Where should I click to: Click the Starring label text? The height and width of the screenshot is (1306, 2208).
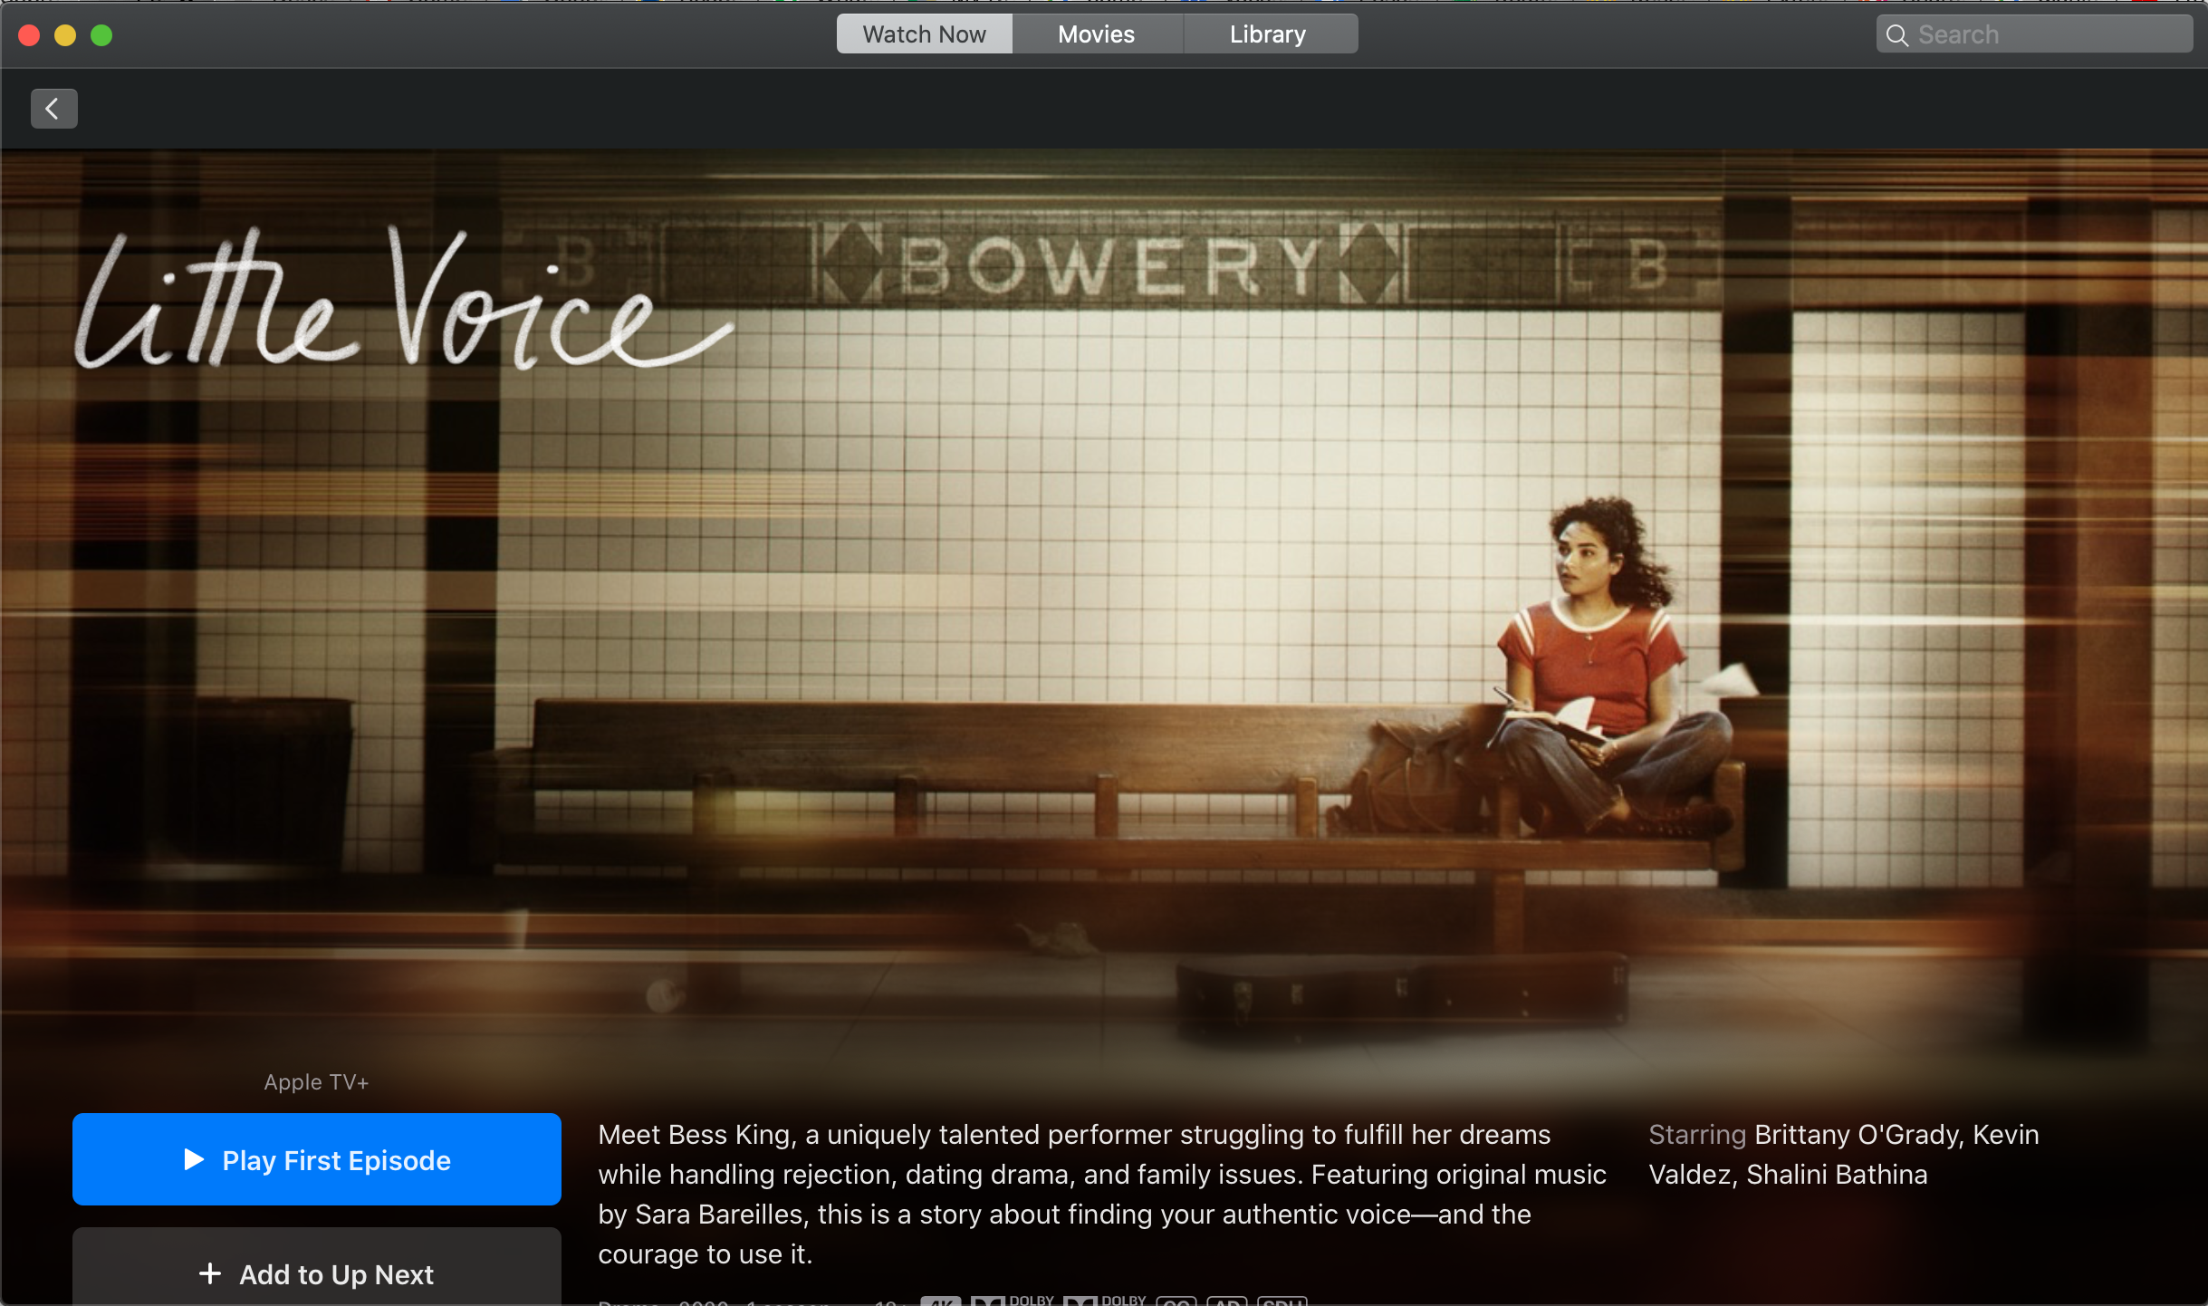pos(1696,1135)
